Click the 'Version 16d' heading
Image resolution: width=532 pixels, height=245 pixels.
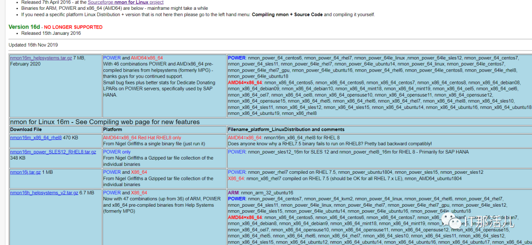coord(25,27)
